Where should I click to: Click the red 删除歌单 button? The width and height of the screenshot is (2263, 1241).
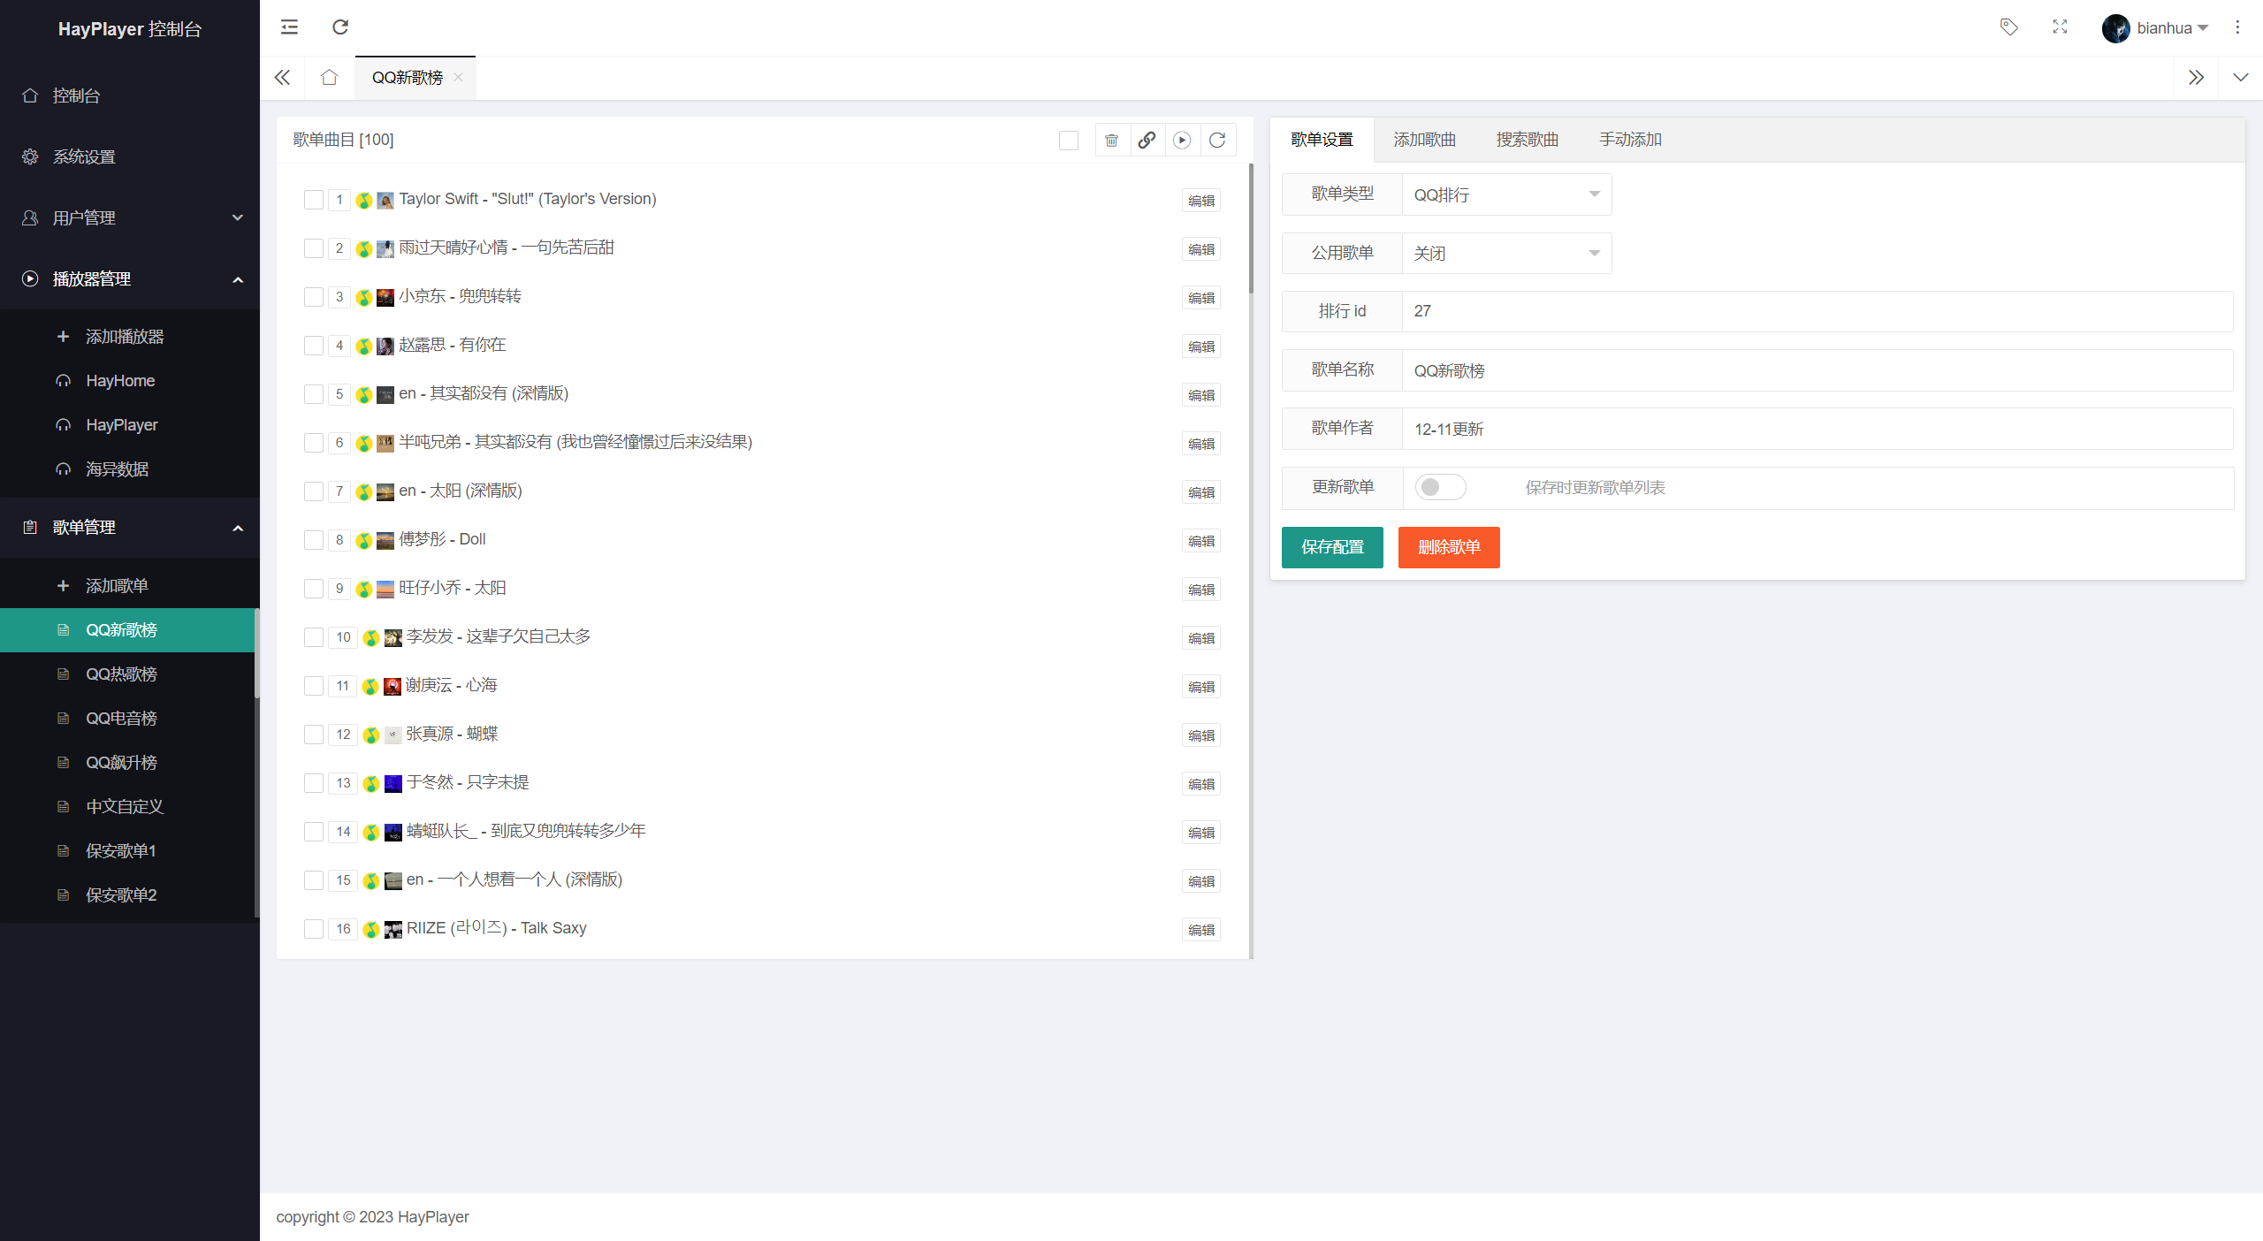tap(1448, 547)
